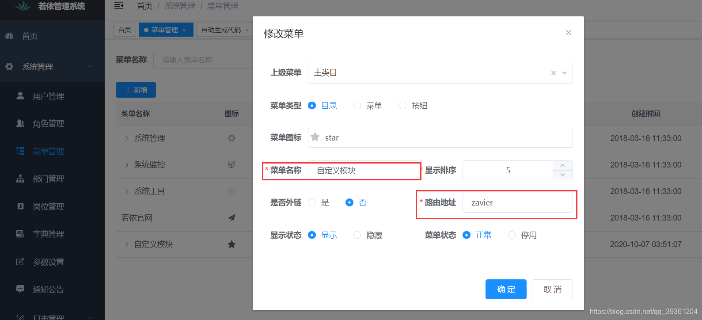This screenshot has width=702, height=320.
Task: Click the message icon beside 通知公告
Action: [x=20, y=289]
